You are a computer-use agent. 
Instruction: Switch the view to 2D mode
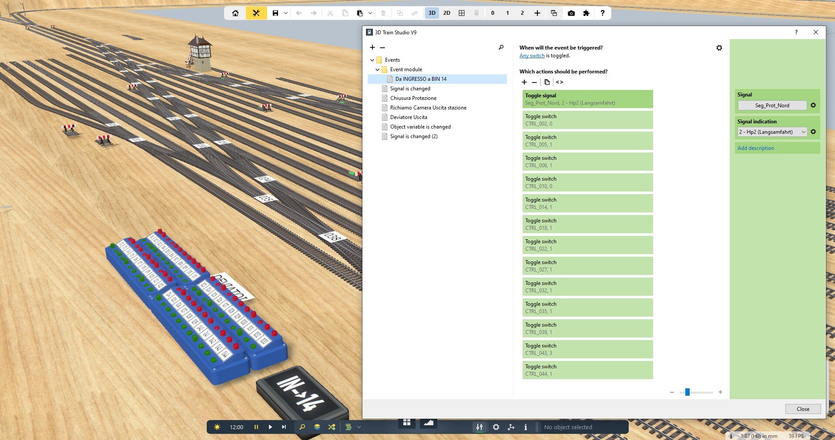(x=446, y=13)
